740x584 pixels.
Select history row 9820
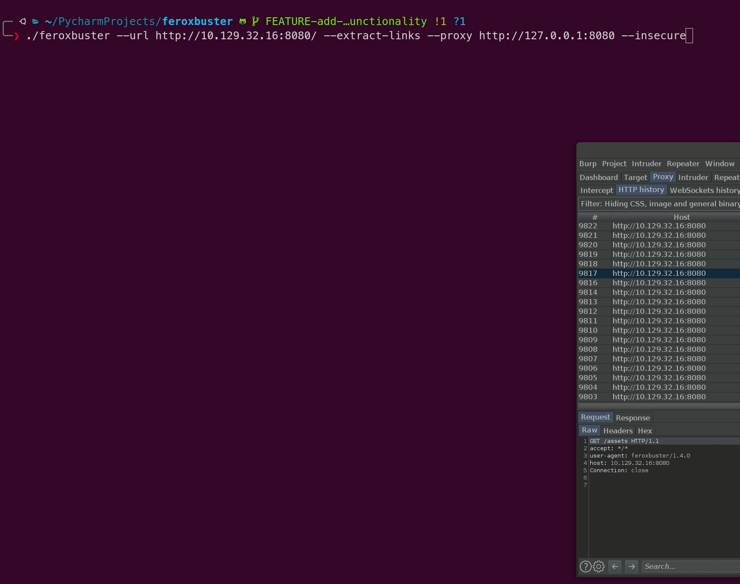(659, 245)
